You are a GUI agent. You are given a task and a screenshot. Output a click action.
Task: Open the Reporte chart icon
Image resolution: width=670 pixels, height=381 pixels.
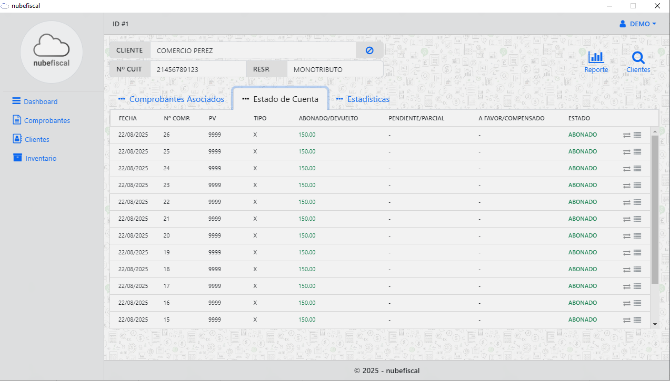pos(596,58)
